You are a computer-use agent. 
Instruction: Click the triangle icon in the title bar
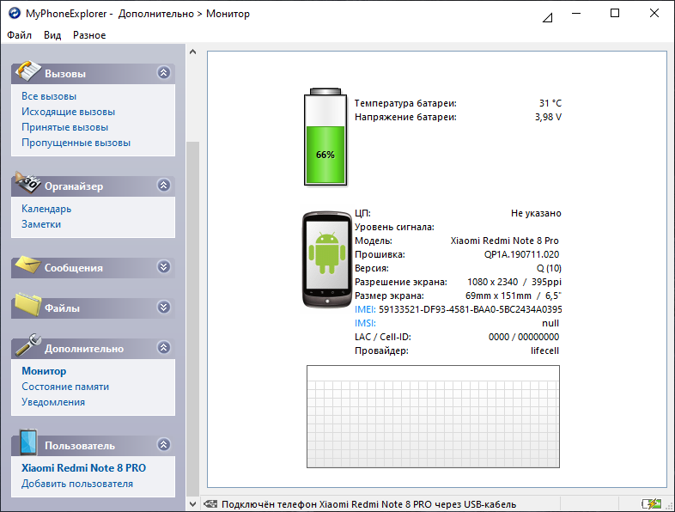point(547,18)
